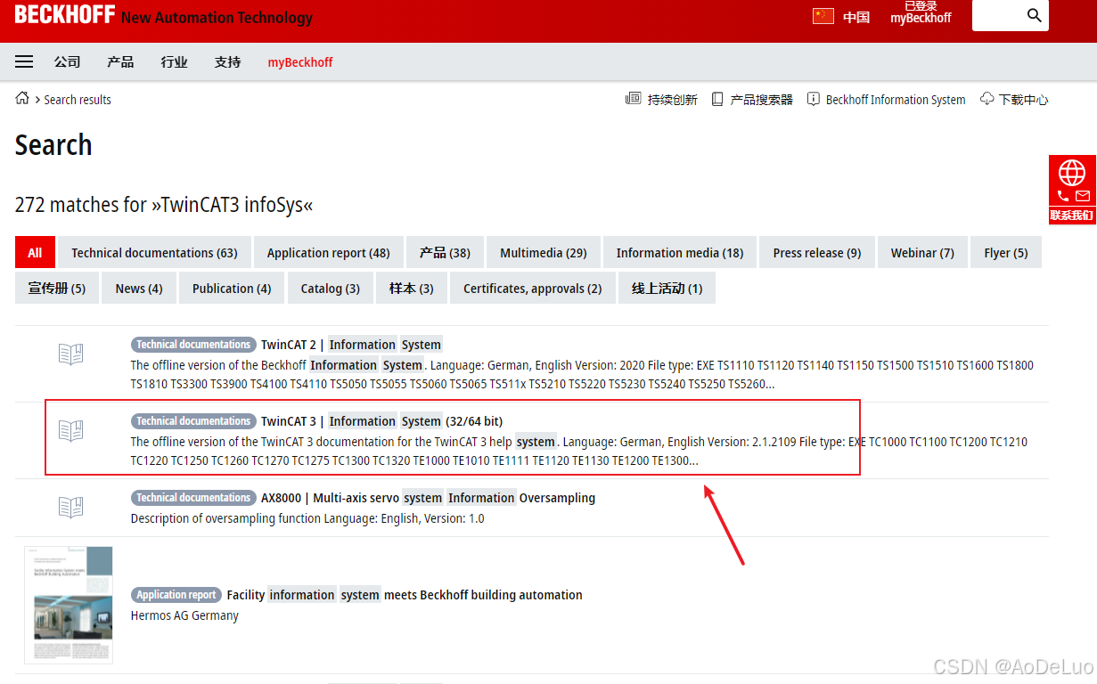
Task: Click the mail envelope icon in contact widget
Action: (1083, 196)
